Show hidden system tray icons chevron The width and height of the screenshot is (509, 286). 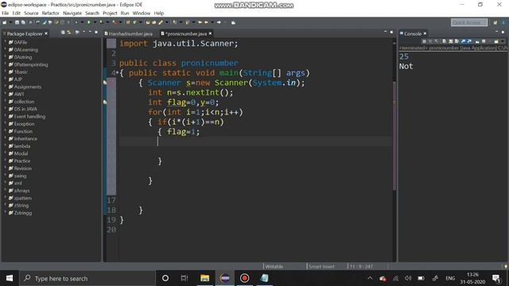pyautogui.click(x=370, y=278)
